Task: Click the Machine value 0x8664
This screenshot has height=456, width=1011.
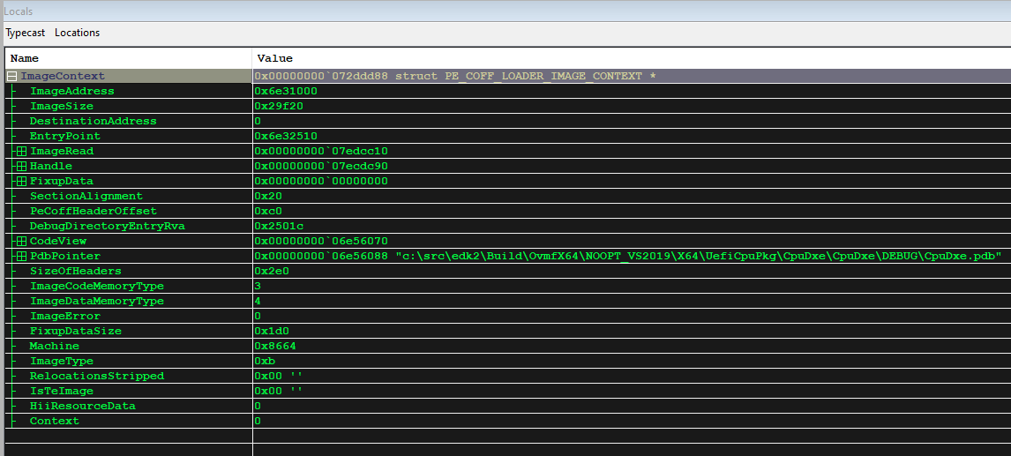Action: (274, 346)
